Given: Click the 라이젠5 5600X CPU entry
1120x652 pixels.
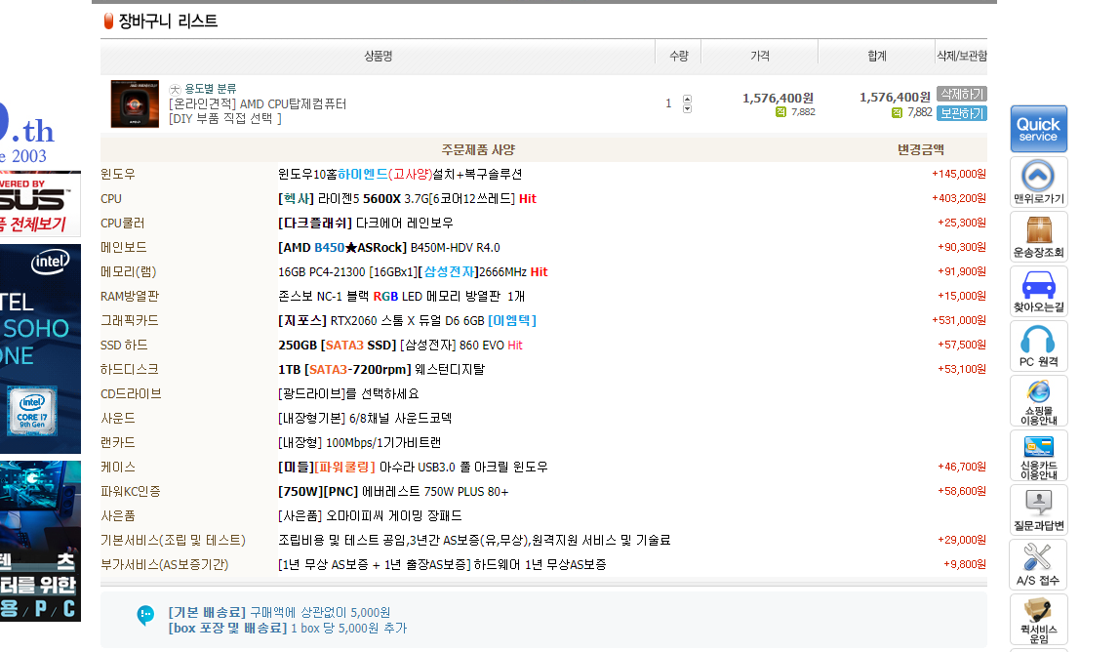Looking at the screenshot, I should pos(407,199).
